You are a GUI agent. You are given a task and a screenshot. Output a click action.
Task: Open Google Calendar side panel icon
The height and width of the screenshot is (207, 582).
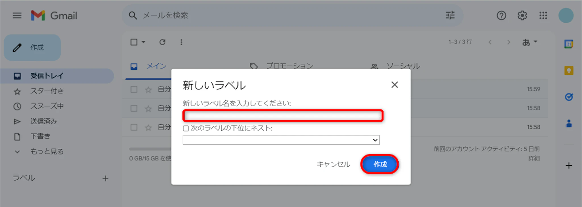[x=569, y=44]
